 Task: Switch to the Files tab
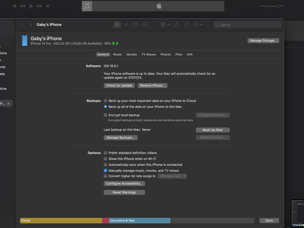pyautogui.click(x=179, y=54)
